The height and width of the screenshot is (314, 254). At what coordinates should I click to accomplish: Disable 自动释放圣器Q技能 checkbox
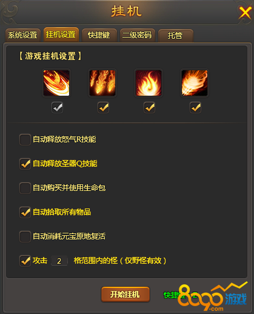click(25, 164)
